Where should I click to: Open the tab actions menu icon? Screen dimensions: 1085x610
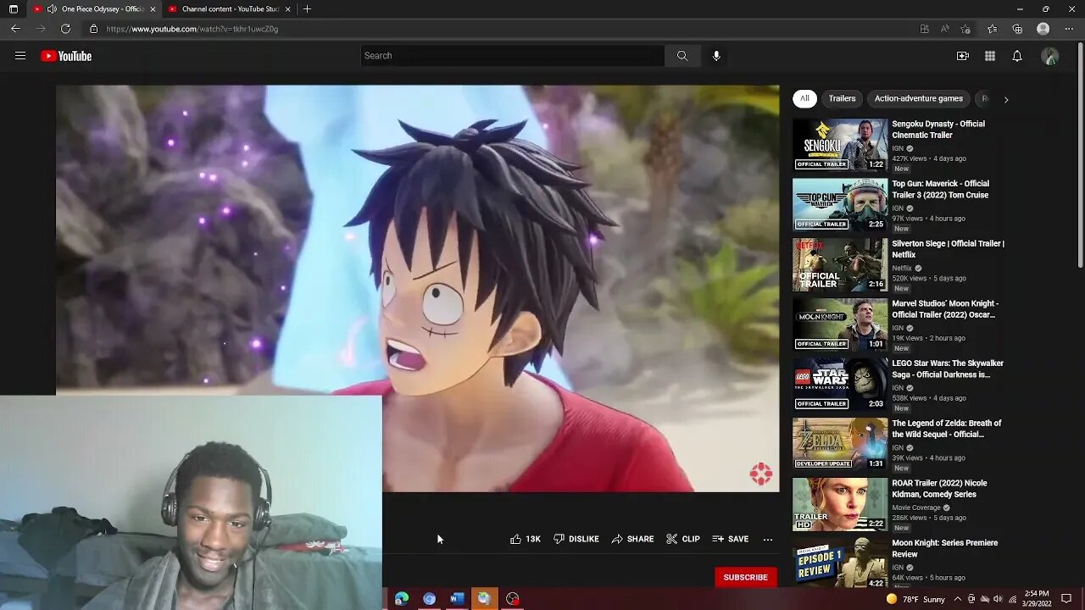(13, 9)
